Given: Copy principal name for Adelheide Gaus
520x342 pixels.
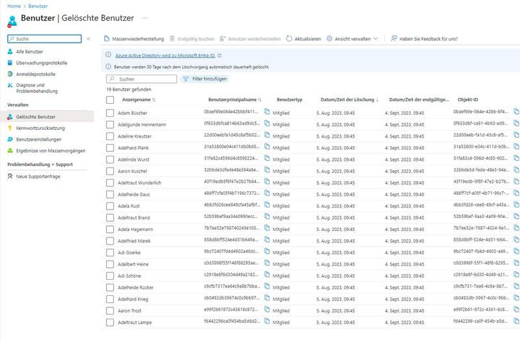Looking at the screenshot, I should (x=267, y=193).
